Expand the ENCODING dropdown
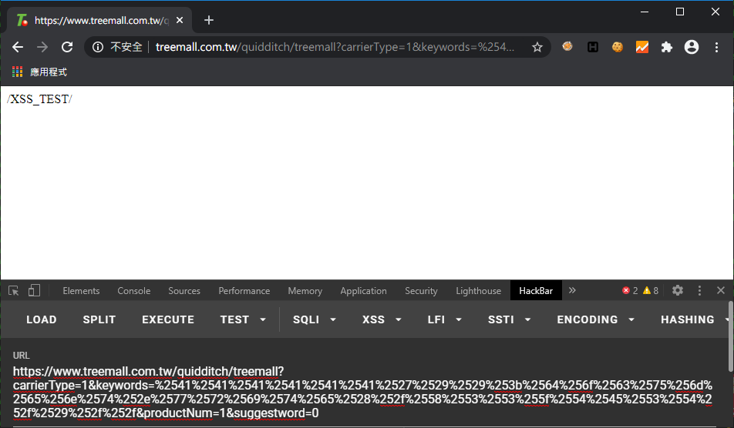 (x=595, y=319)
